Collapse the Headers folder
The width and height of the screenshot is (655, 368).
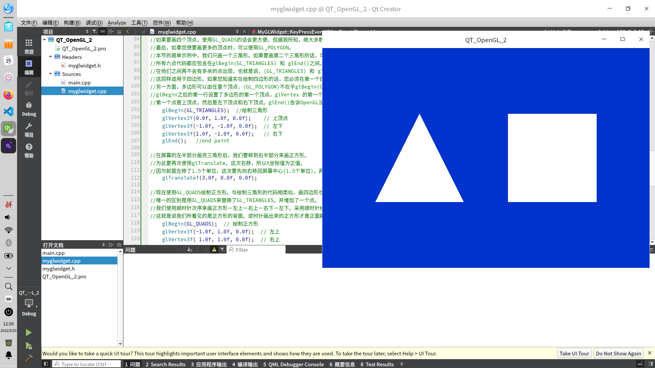[x=50, y=57]
